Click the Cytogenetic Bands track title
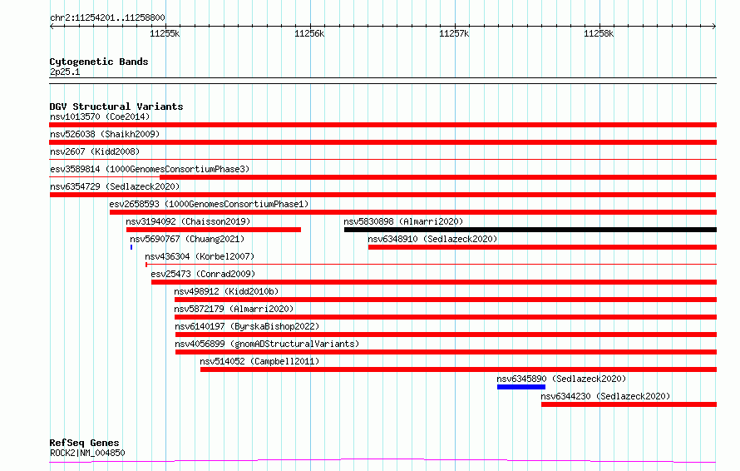The width and height of the screenshot is (740, 471). point(99,62)
